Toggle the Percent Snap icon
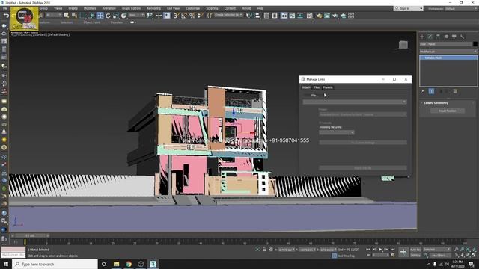 pyautogui.click(x=192, y=16)
